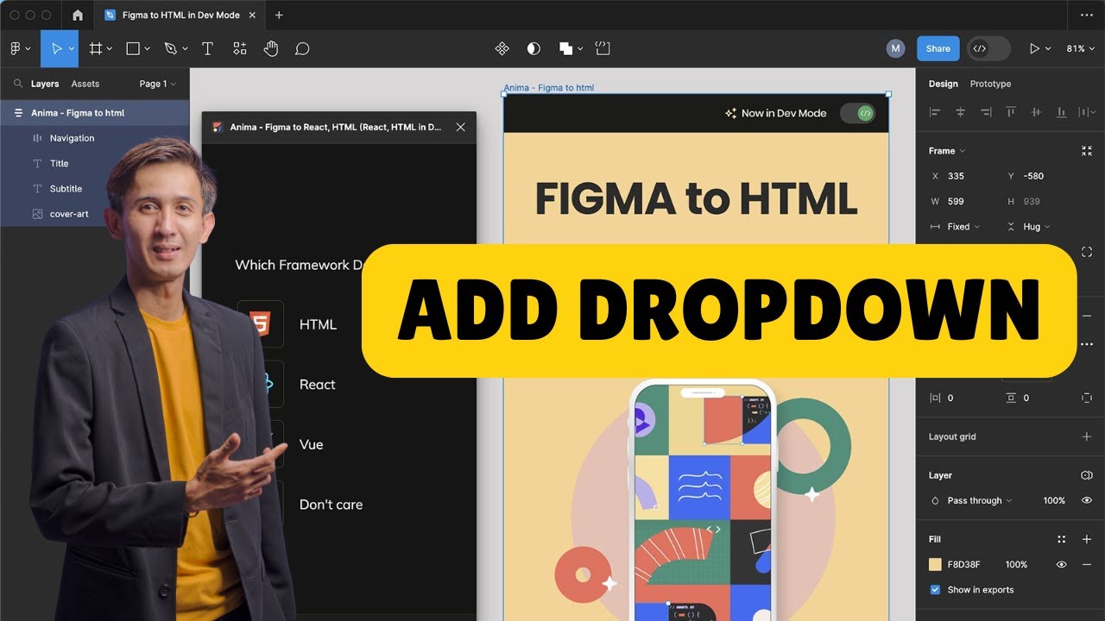Image resolution: width=1105 pixels, height=621 pixels.
Task: Select the Figma to HTML in Dev Mode tab
Action: pos(180,15)
